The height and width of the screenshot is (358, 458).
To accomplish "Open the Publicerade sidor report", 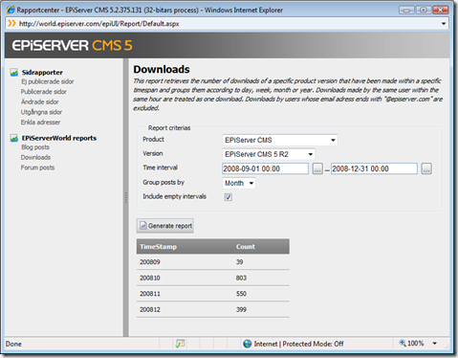I will coord(44,92).
